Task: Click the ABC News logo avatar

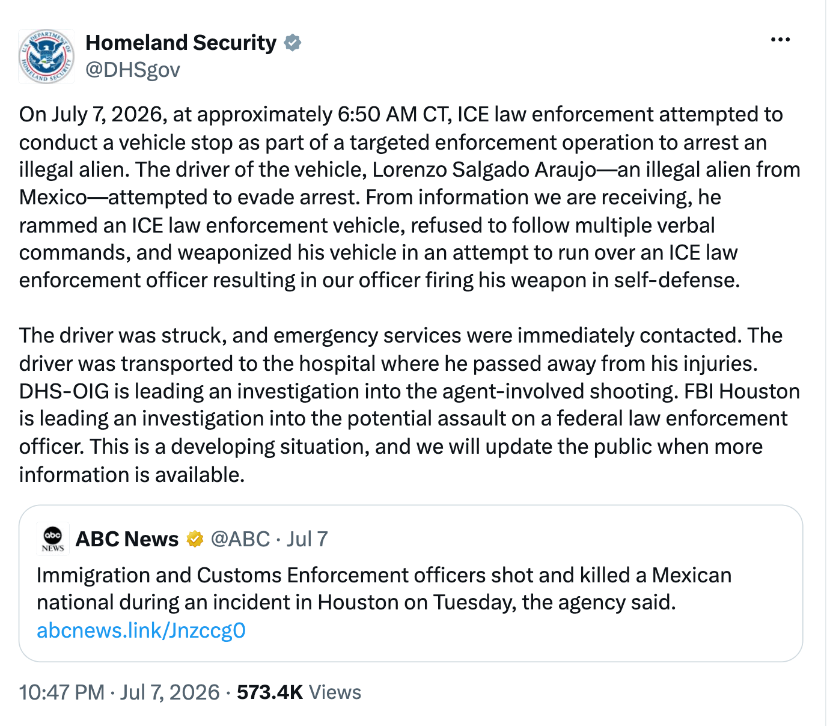Action: coord(53,538)
